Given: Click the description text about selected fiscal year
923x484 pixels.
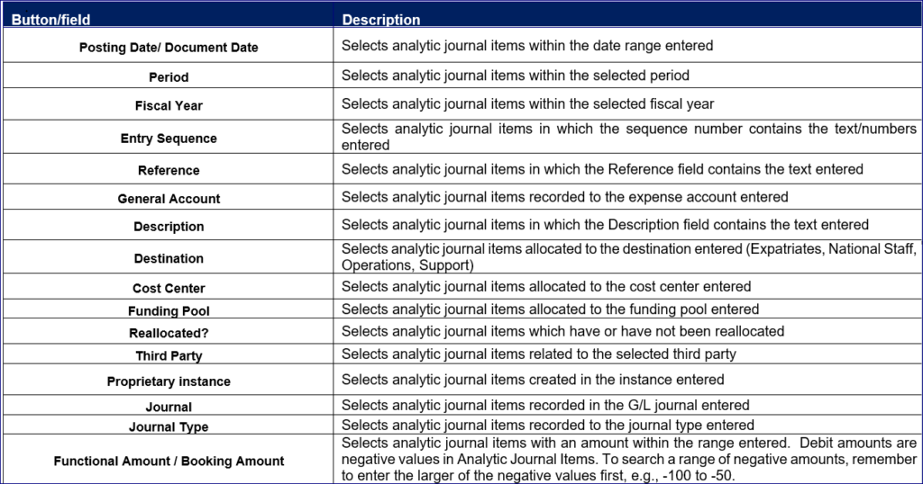Looking at the screenshot, I should [x=527, y=104].
